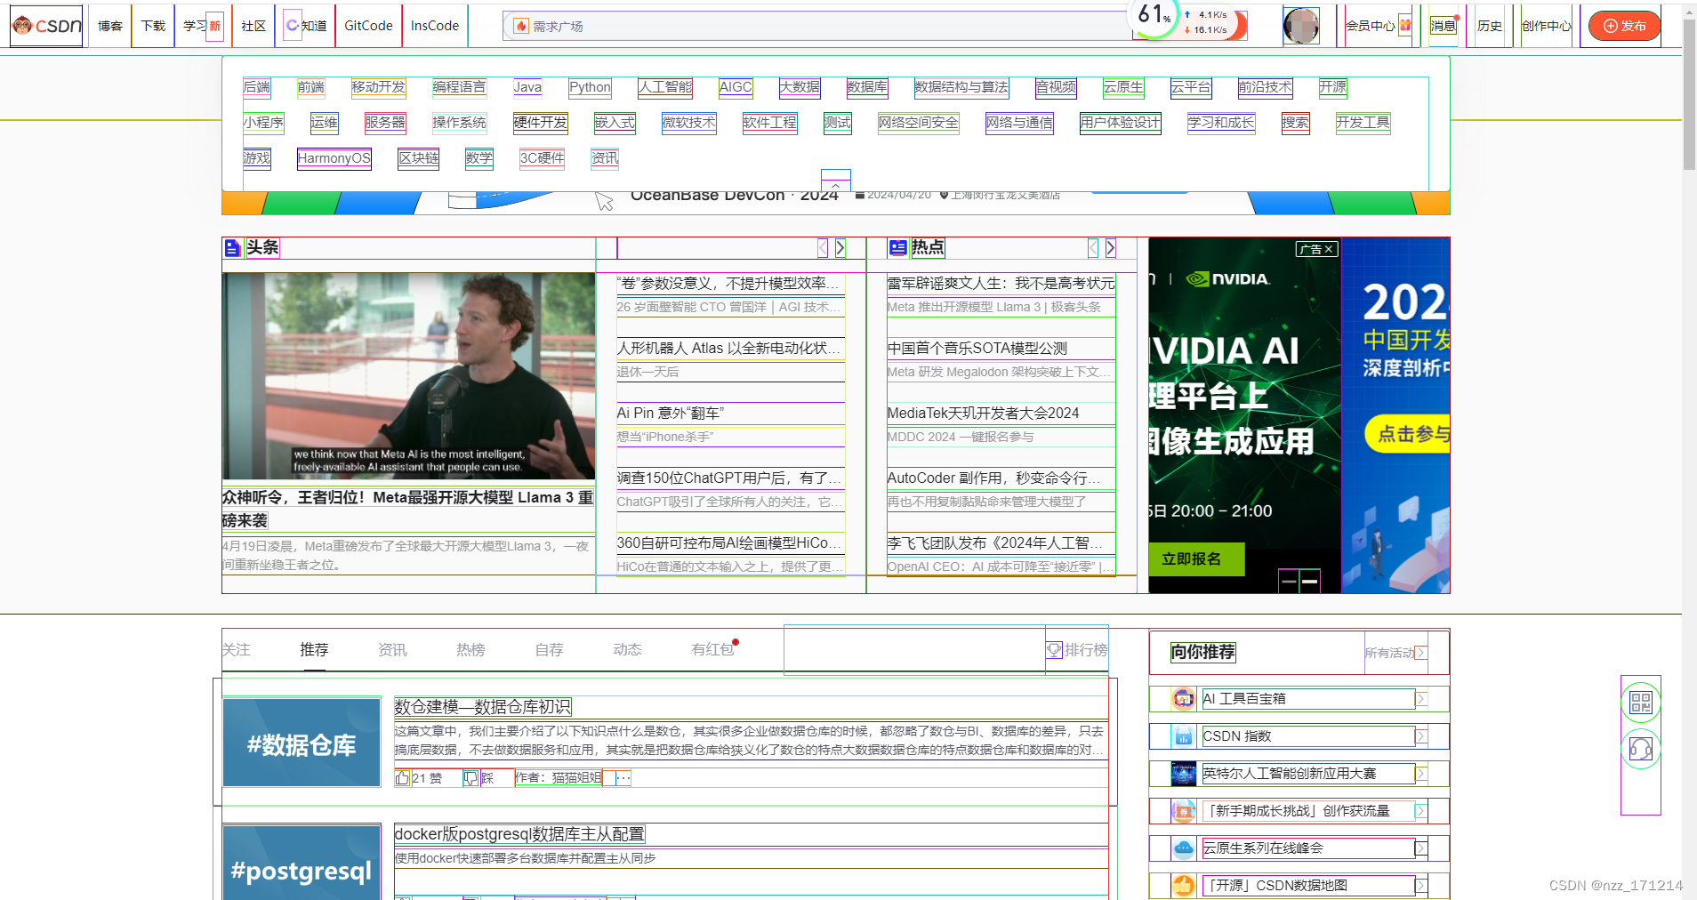
Task: Open the user avatar profile
Action: point(1301,26)
